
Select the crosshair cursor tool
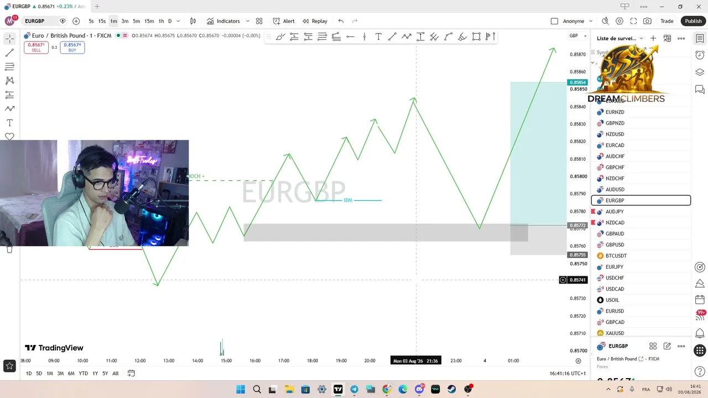[9, 39]
